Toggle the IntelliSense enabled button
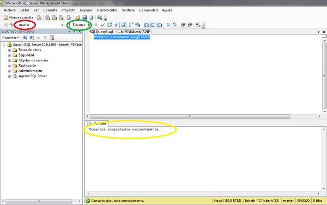This screenshot has height=205, width=327. point(123,25)
